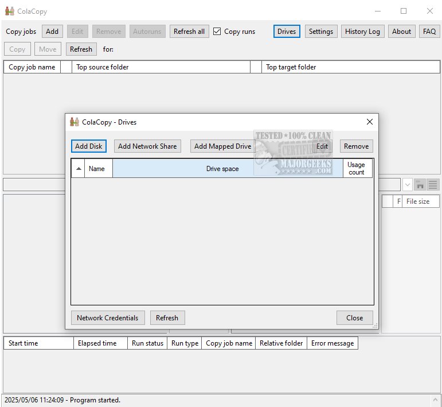Click list view lines icon
This screenshot has width=442, height=407.
coord(433,185)
